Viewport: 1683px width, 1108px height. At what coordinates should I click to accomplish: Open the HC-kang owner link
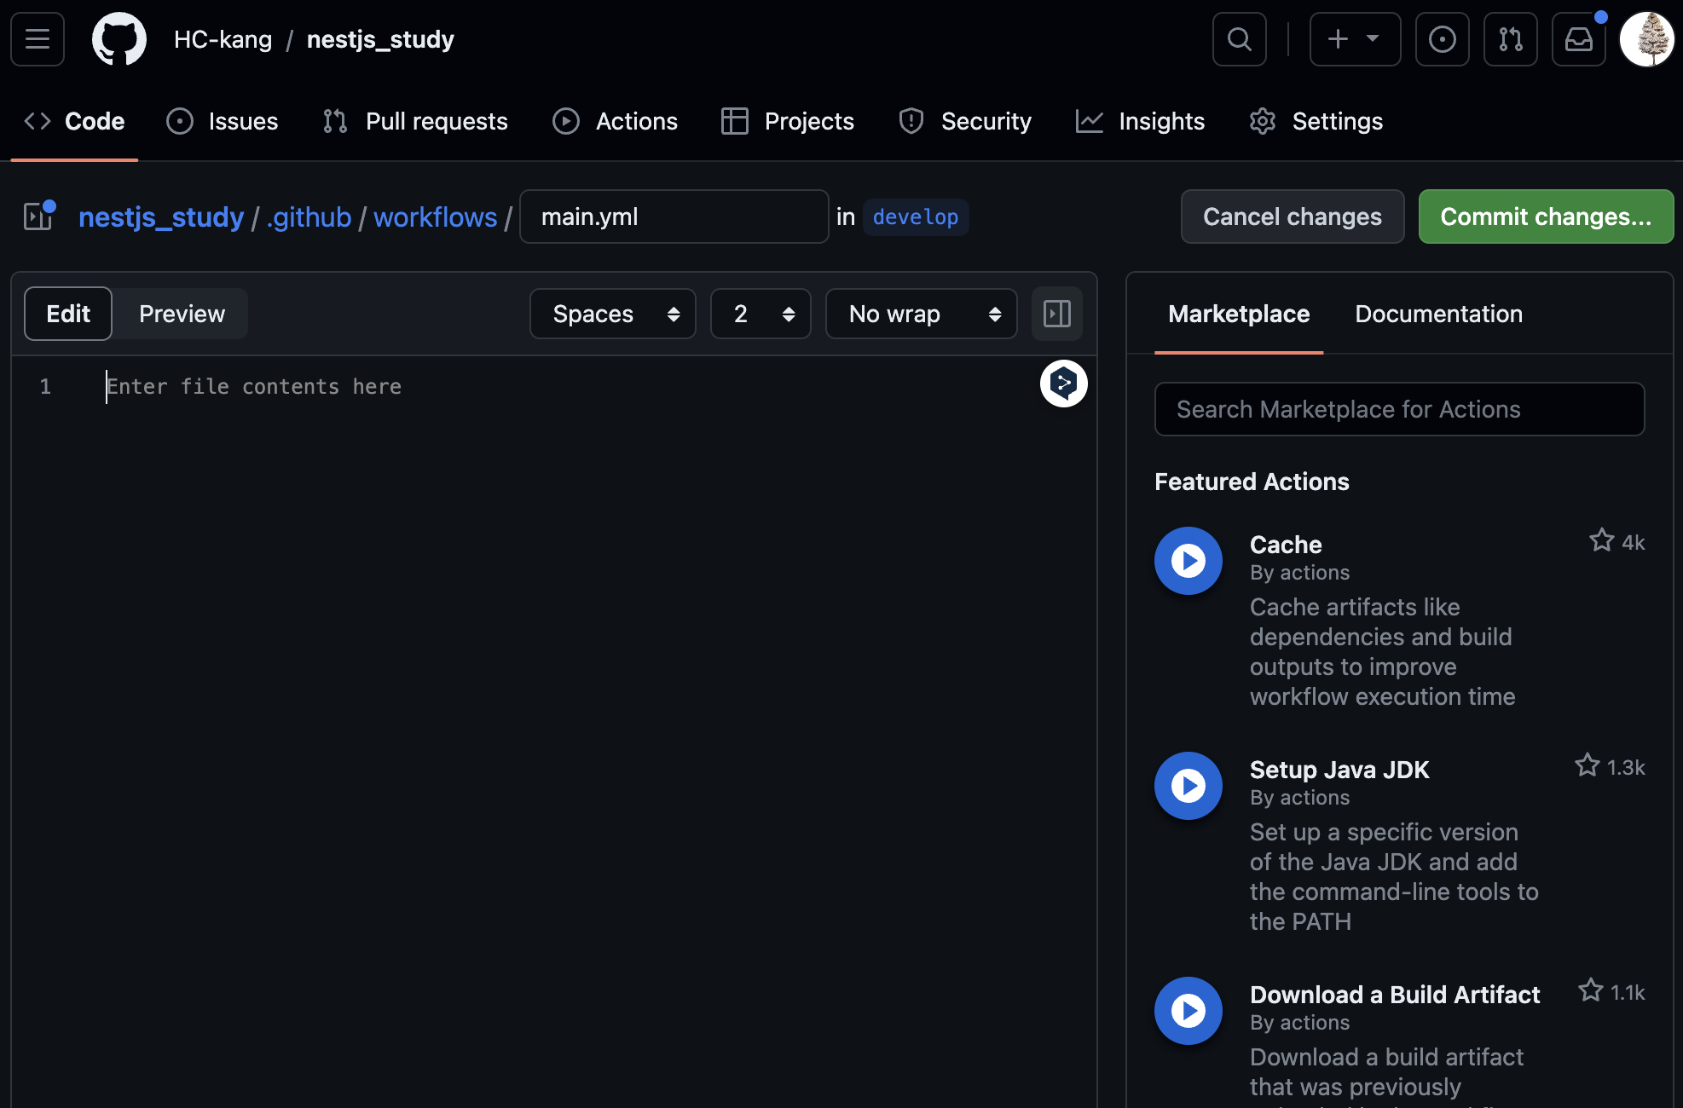(x=223, y=39)
